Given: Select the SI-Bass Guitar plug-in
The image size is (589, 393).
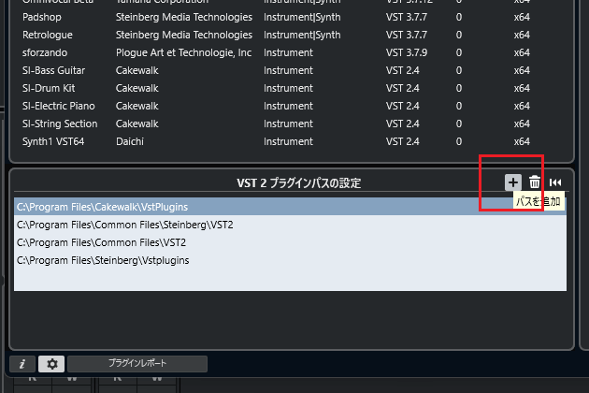Looking at the screenshot, I should coord(56,70).
